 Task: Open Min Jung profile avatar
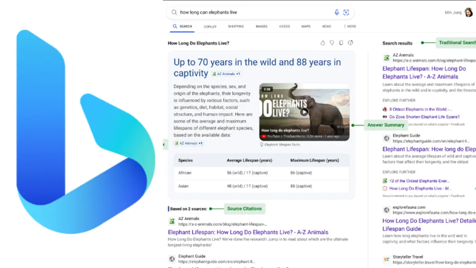(x=468, y=12)
